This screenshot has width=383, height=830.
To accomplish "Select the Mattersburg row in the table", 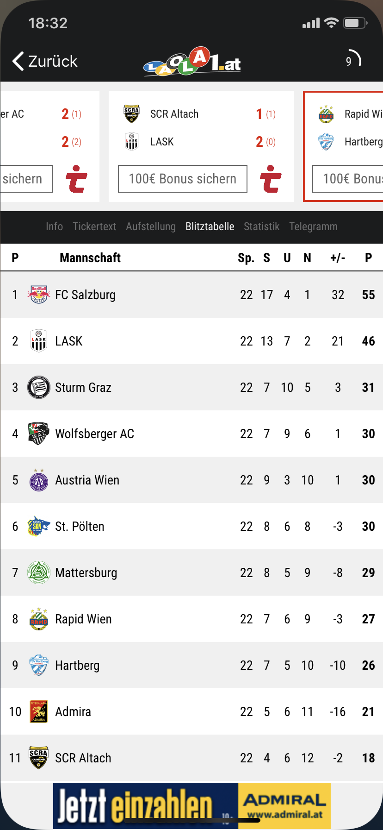I will point(191,572).
